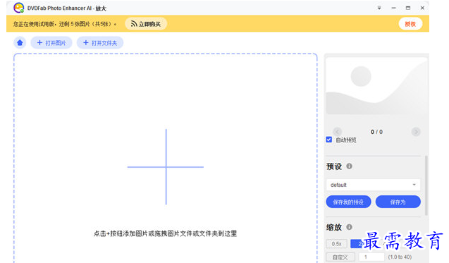Click the 保存为 button
The height and width of the screenshot is (263, 449).
point(398,202)
